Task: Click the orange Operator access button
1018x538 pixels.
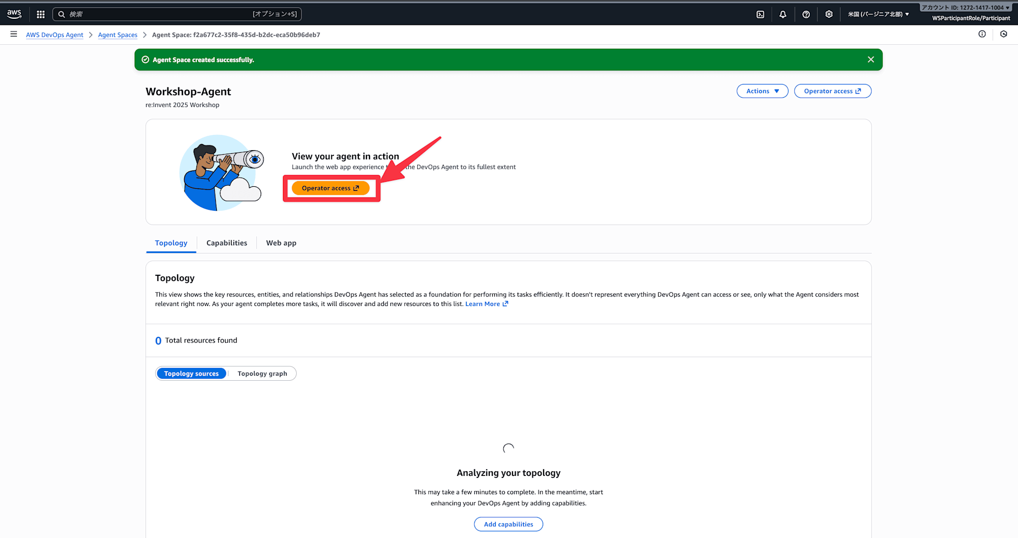Action: click(x=330, y=188)
